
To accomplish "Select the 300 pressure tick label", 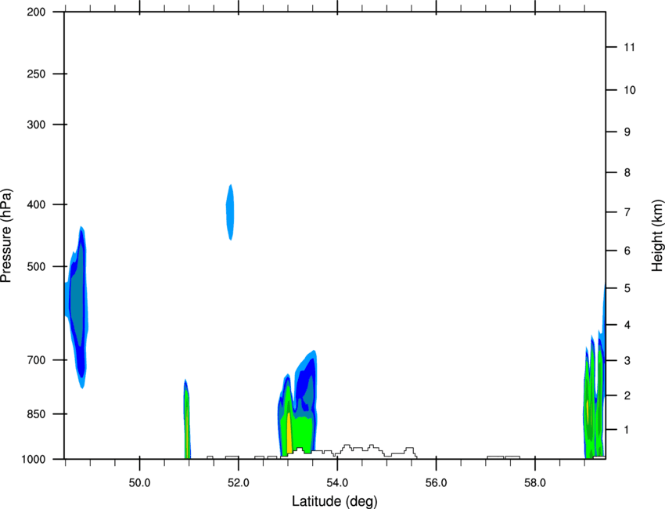I will (x=37, y=125).
